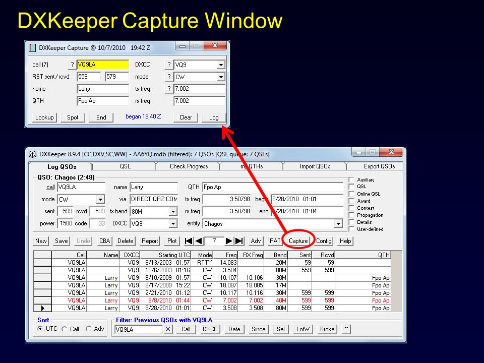Select the Call sort radio button
The height and width of the screenshot is (363, 484).
coord(64,329)
